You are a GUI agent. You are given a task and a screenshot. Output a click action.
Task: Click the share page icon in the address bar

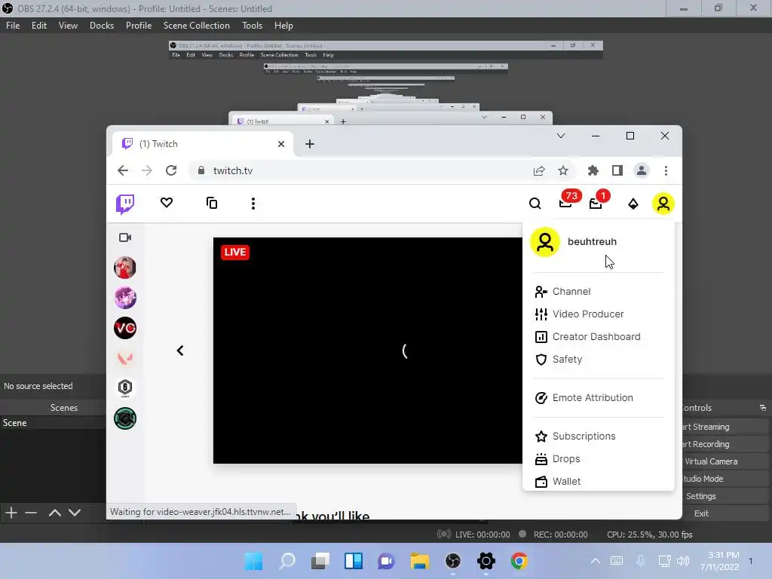click(539, 170)
